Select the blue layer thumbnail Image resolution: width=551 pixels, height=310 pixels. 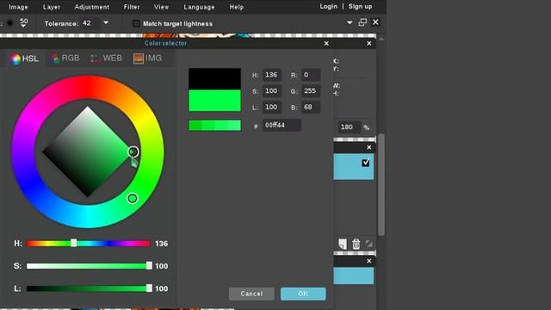353,166
